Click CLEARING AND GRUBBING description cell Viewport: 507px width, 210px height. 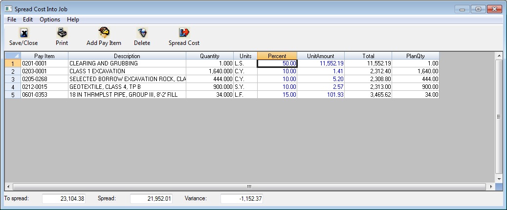(127, 63)
